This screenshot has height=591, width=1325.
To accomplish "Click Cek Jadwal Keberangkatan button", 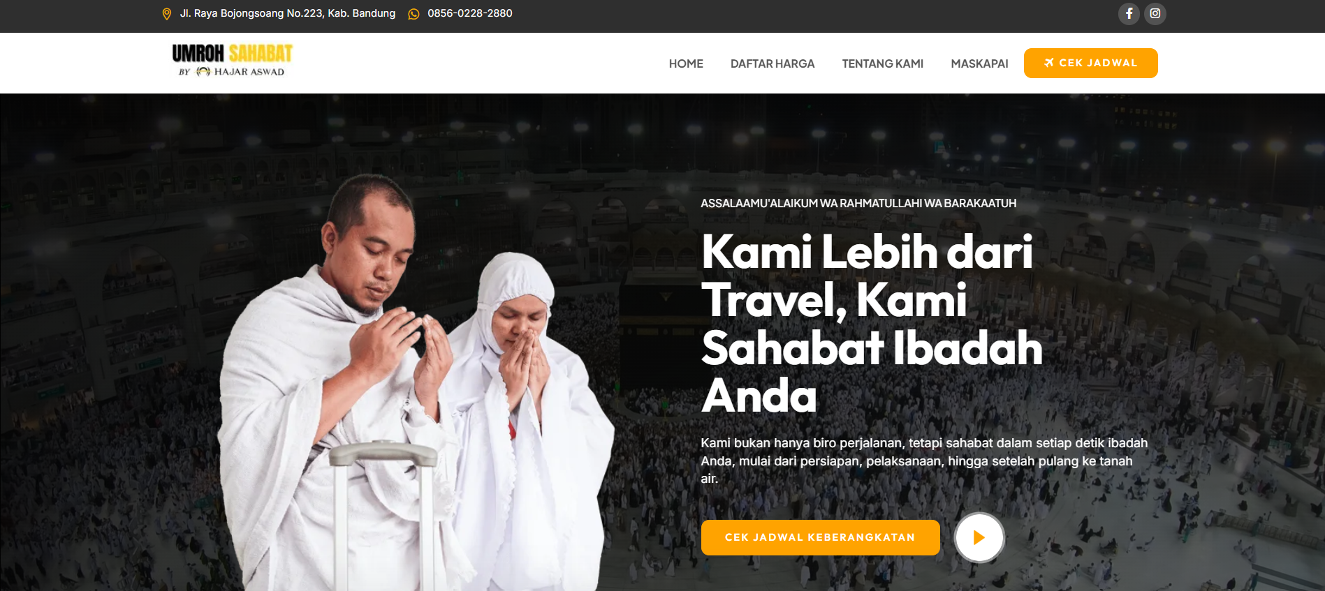I will [821, 537].
